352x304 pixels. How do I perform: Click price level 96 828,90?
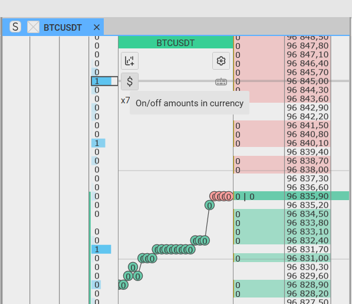(308, 285)
